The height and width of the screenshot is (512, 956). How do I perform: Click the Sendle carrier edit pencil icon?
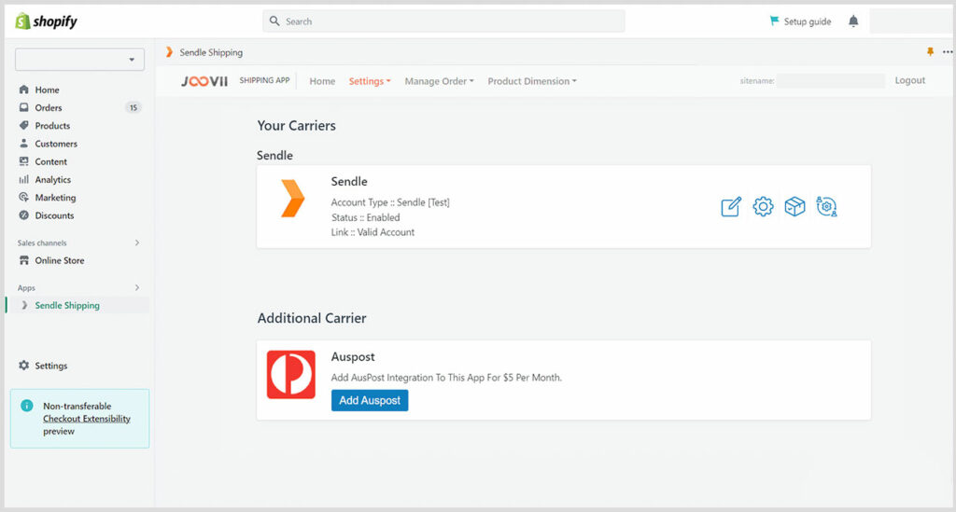(x=731, y=206)
